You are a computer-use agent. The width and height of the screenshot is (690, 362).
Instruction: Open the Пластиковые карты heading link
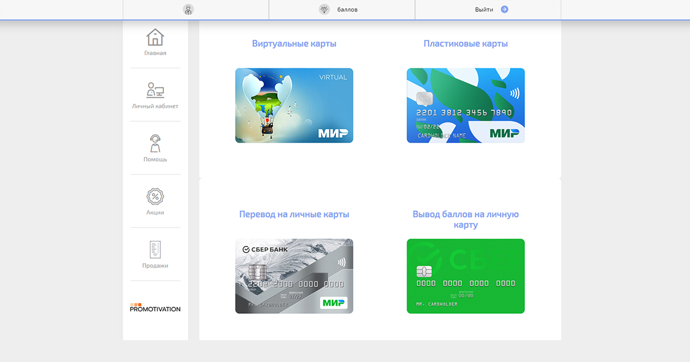(x=466, y=44)
